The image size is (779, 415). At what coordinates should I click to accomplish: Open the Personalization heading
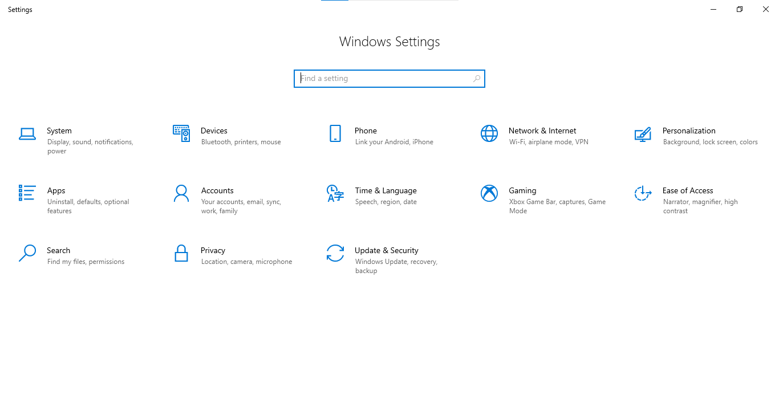point(689,131)
